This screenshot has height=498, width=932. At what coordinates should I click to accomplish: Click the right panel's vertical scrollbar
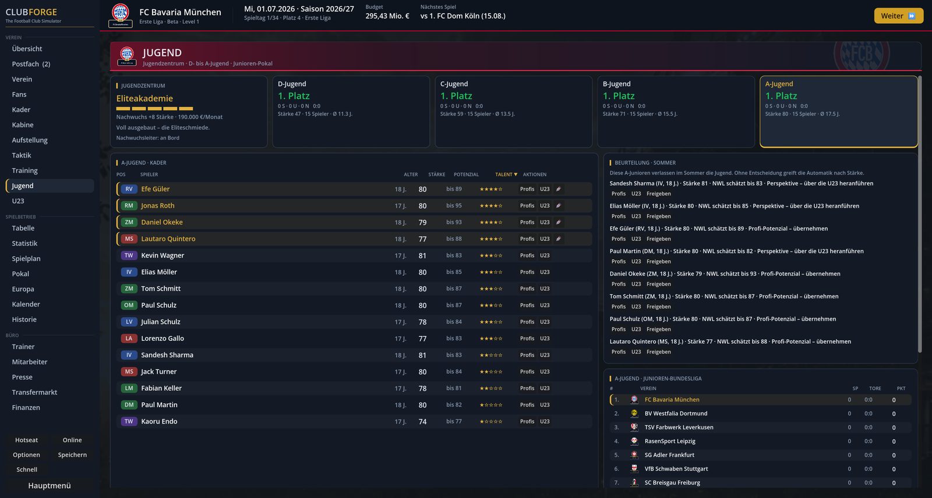click(920, 214)
